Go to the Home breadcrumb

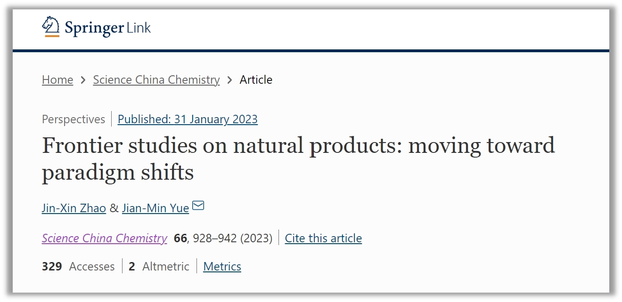pos(57,80)
